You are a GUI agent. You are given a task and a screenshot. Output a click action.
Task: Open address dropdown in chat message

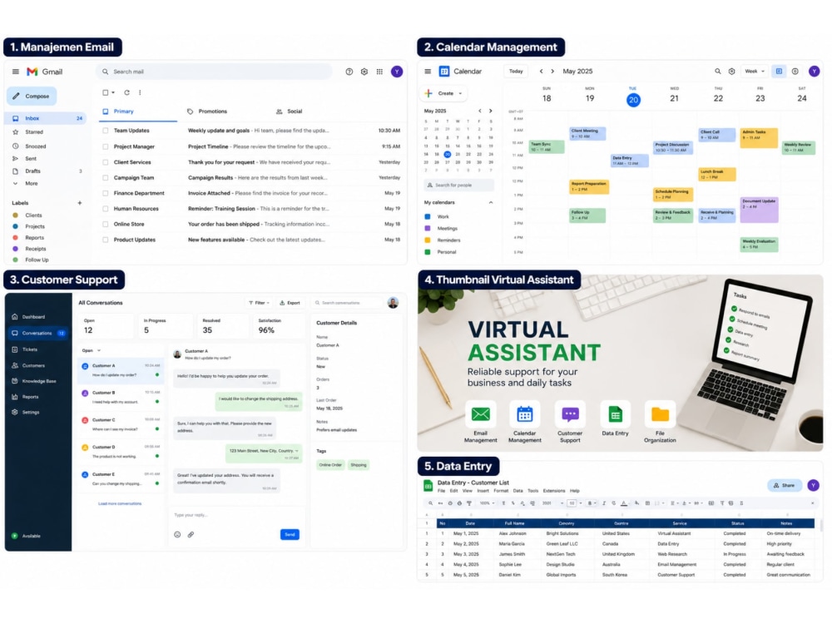click(x=297, y=450)
